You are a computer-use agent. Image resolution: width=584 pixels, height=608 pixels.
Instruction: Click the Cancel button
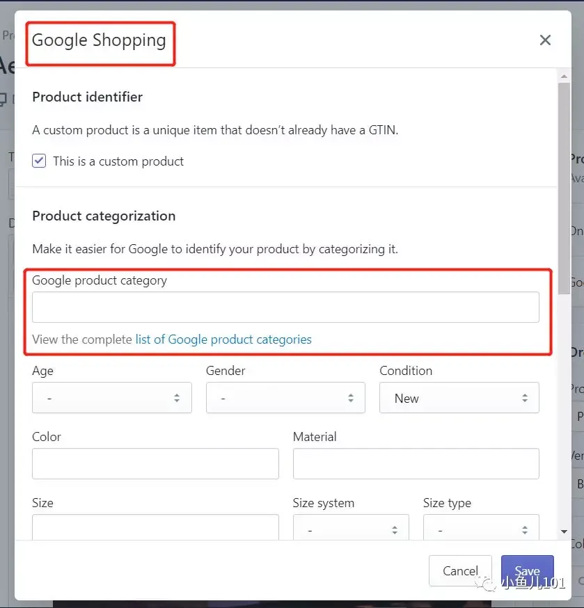click(460, 570)
